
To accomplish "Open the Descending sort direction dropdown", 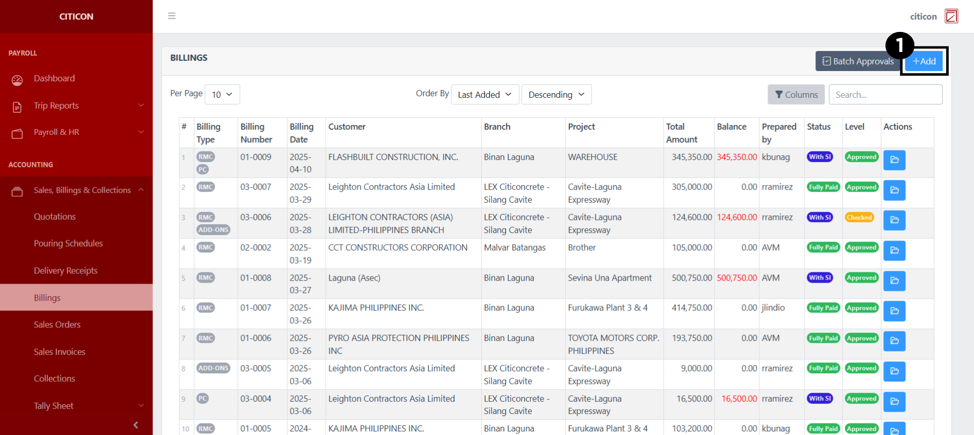I will coord(556,95).
